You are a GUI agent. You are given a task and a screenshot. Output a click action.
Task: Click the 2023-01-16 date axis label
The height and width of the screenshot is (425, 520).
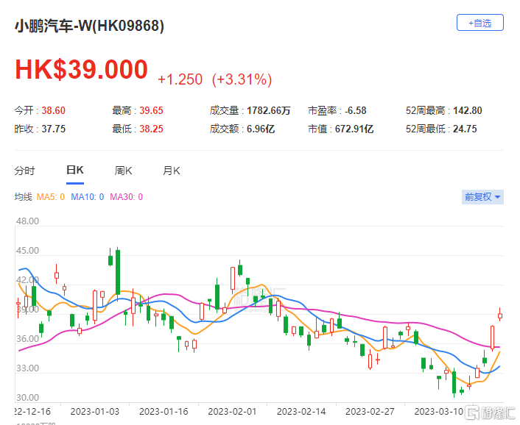(x=164, y=412)
